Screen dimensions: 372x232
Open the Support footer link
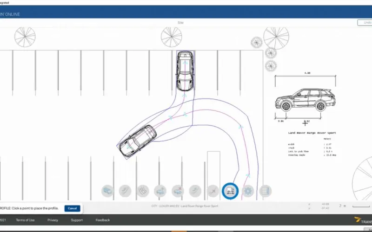(x=77, y=220)
